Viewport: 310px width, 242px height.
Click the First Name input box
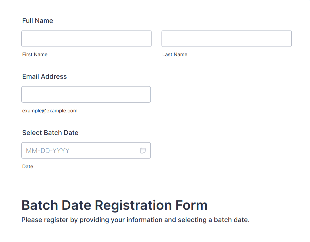86,39
